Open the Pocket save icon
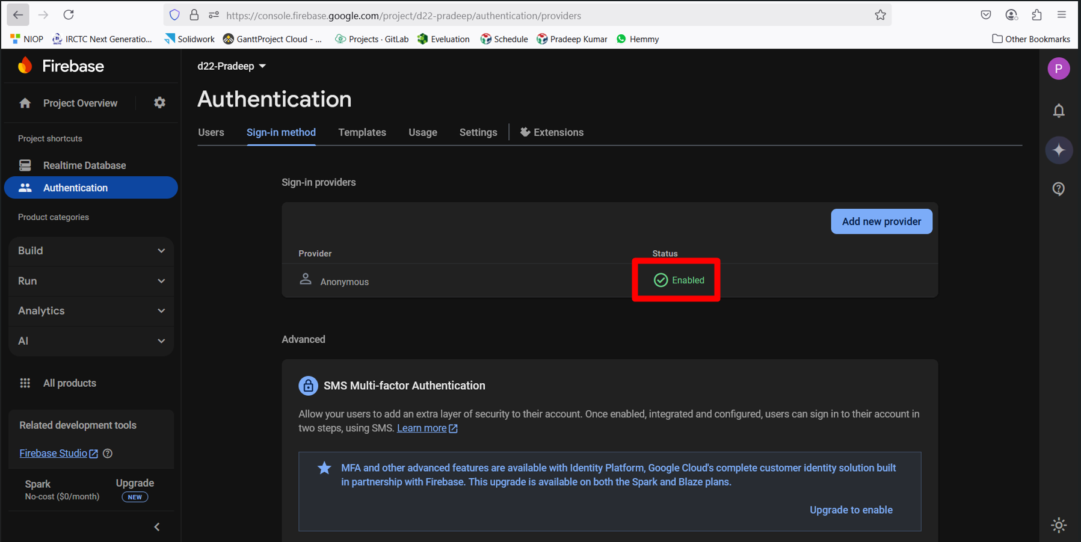The image size is (1081, 542). [x=985, y=15]
